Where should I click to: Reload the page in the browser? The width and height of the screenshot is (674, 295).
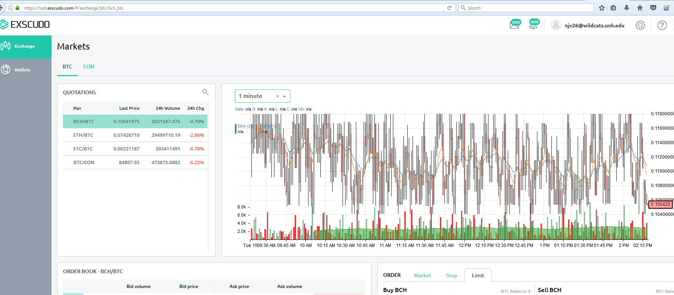[449, 8]
